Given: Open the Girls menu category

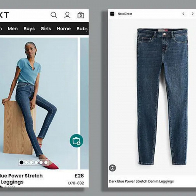Looking at the screenshot, I should 46,29.
